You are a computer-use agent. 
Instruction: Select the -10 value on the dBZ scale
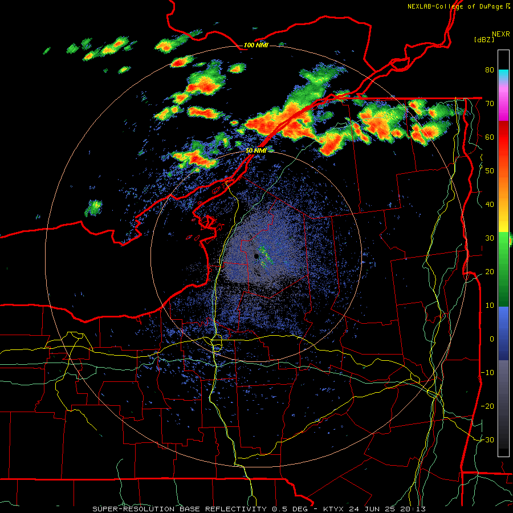[487, 373]
